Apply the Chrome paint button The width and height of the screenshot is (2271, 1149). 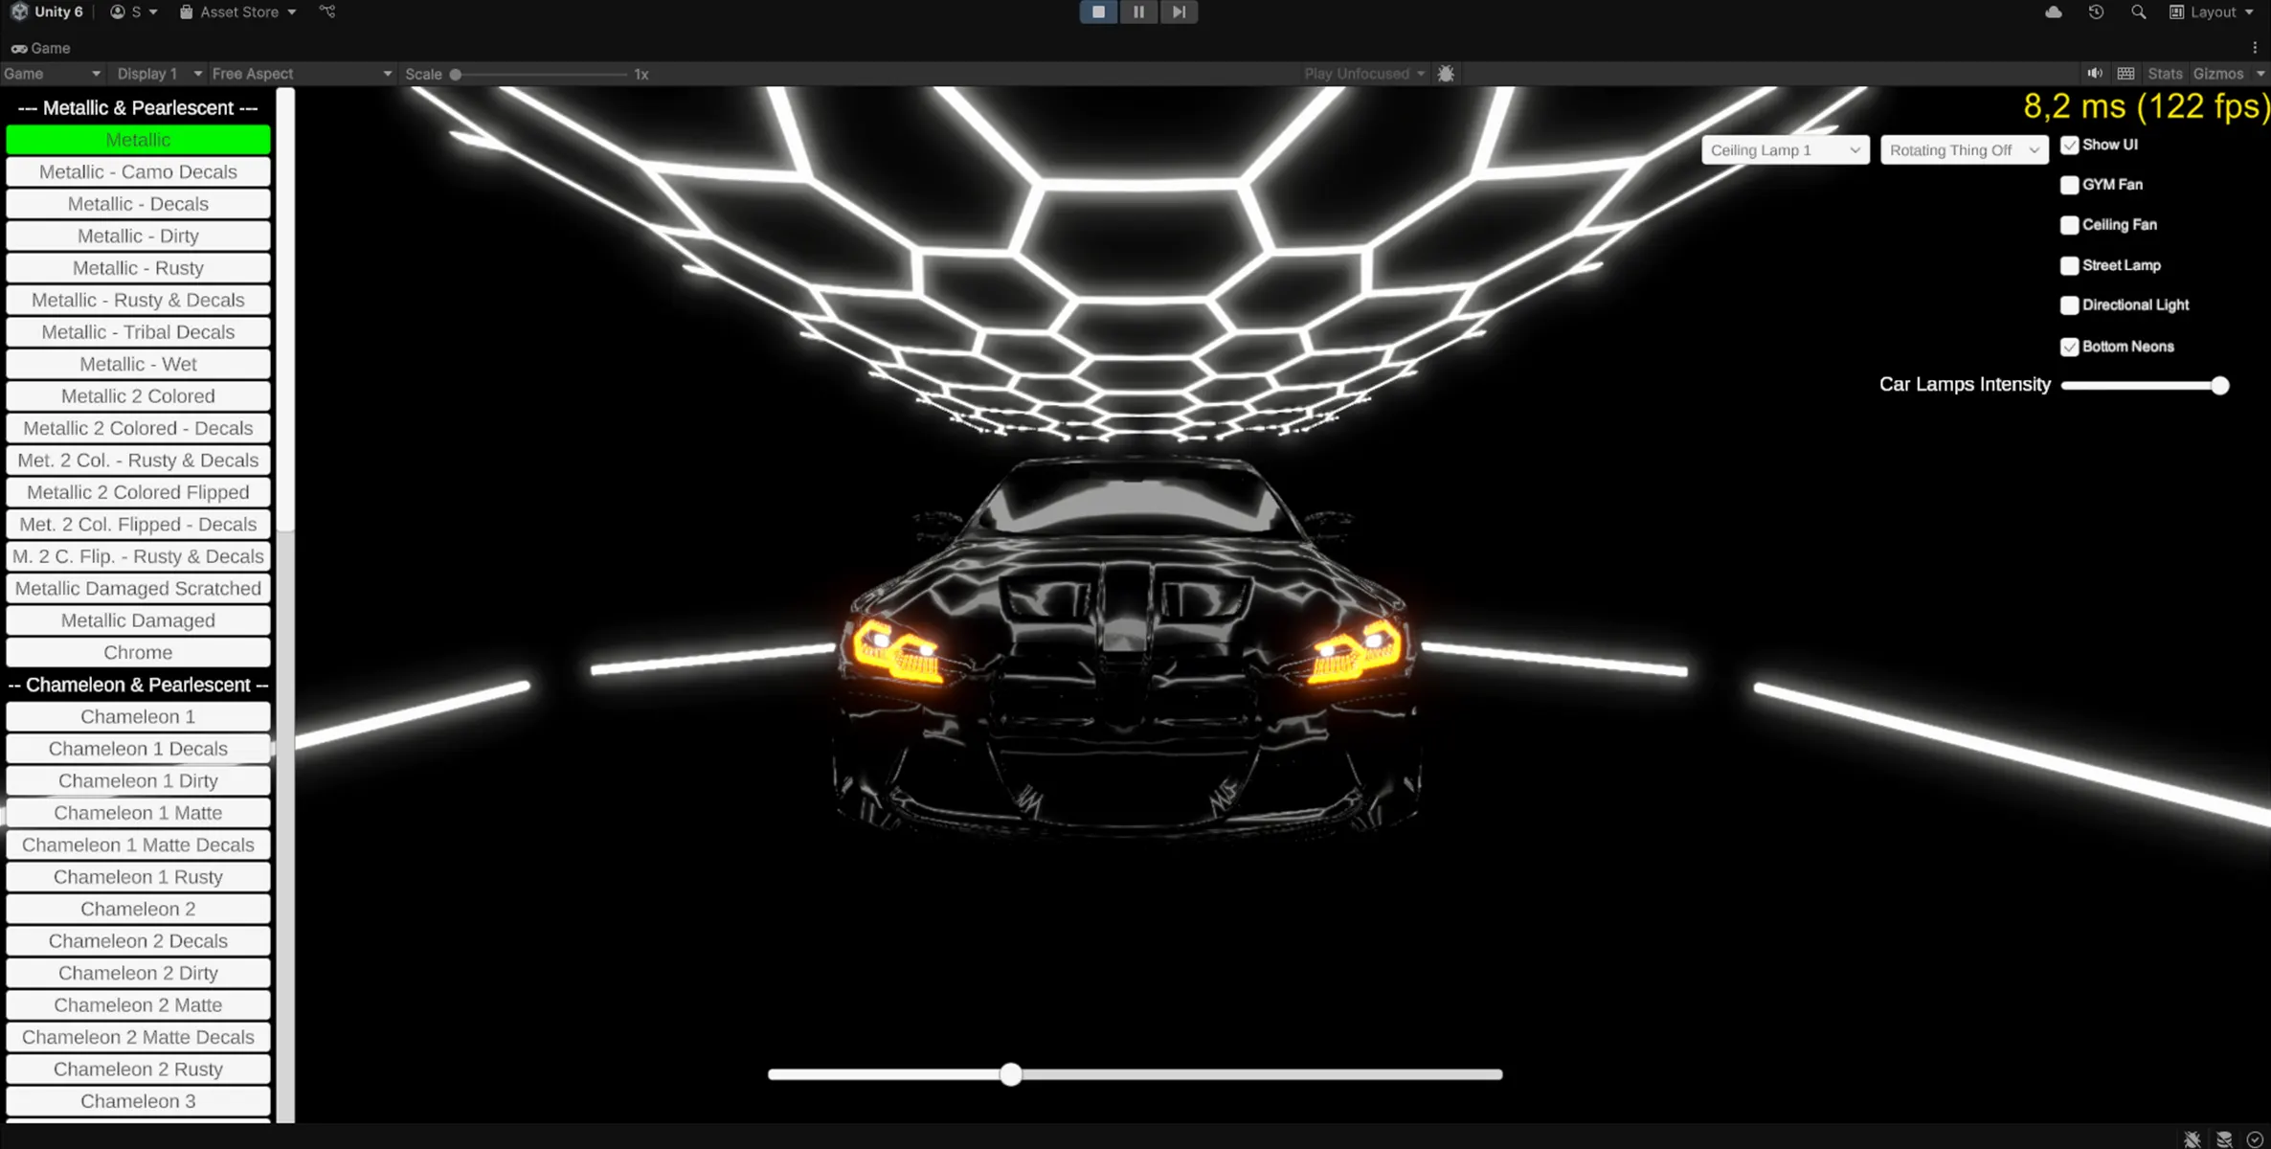point(138,653)
